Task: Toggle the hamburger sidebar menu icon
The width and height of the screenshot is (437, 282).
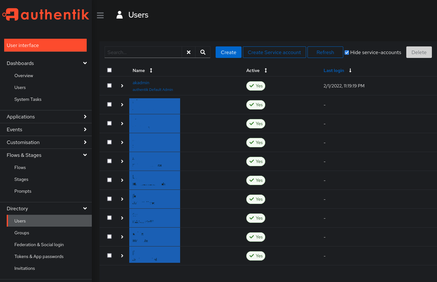Action: 100,15
